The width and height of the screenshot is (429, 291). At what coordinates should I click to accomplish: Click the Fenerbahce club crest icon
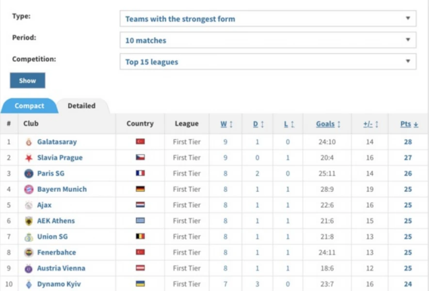tap(29, 253)
